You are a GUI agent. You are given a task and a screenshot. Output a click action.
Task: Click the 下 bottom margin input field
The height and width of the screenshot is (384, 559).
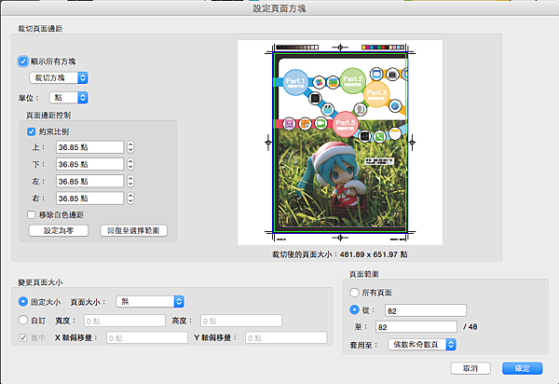click(x=89, y=164)
